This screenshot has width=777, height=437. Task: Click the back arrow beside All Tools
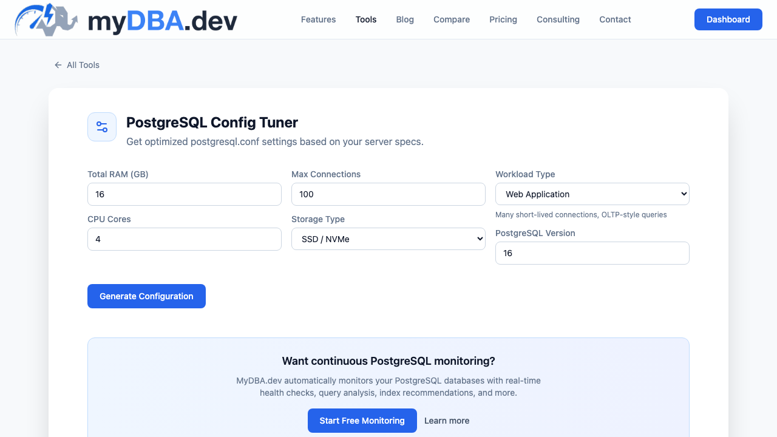tap(58, 65)
